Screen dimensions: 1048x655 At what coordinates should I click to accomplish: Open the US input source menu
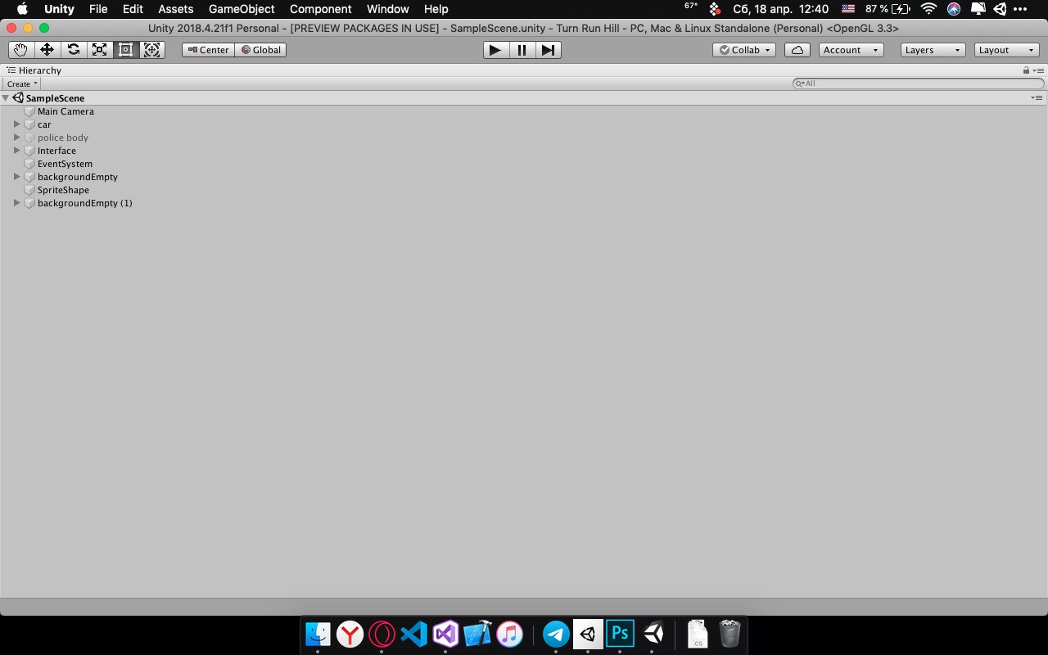click(x=848, y=9)
